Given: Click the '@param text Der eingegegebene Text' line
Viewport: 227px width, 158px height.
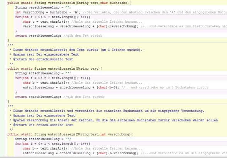Looking at the screenshot, I should point(46,54).
